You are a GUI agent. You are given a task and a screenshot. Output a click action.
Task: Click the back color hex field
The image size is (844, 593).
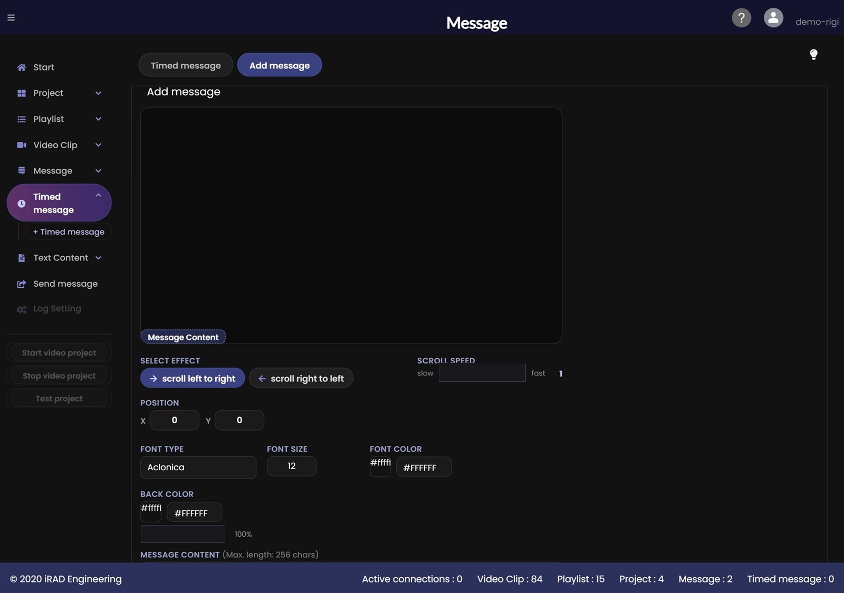[194, 512]
